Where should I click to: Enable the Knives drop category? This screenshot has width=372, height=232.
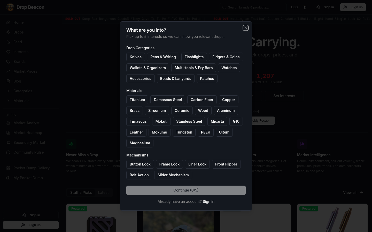pyautogui.click(x=136, y=57)
